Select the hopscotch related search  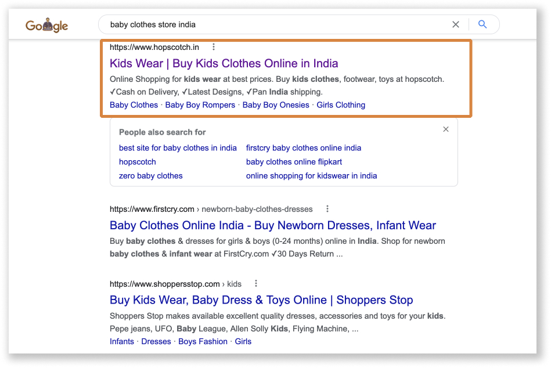point(138,162)
